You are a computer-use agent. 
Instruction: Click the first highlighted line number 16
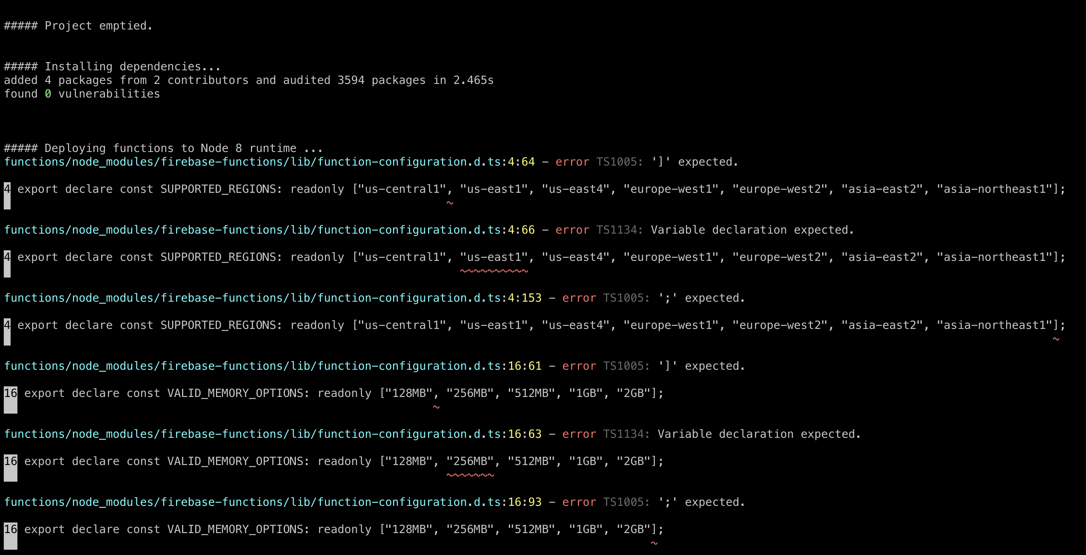pos(11,393)
